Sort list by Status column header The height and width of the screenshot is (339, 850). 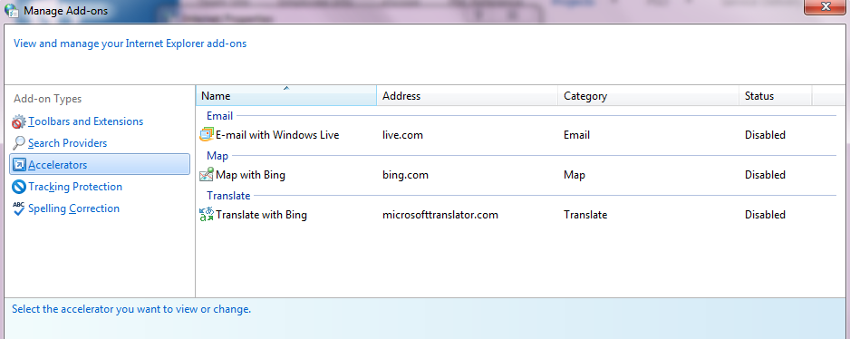pos(775,96)
